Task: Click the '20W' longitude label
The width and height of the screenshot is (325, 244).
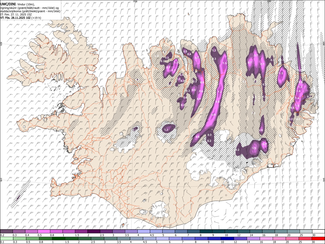Action: click(x=135, y=1)
